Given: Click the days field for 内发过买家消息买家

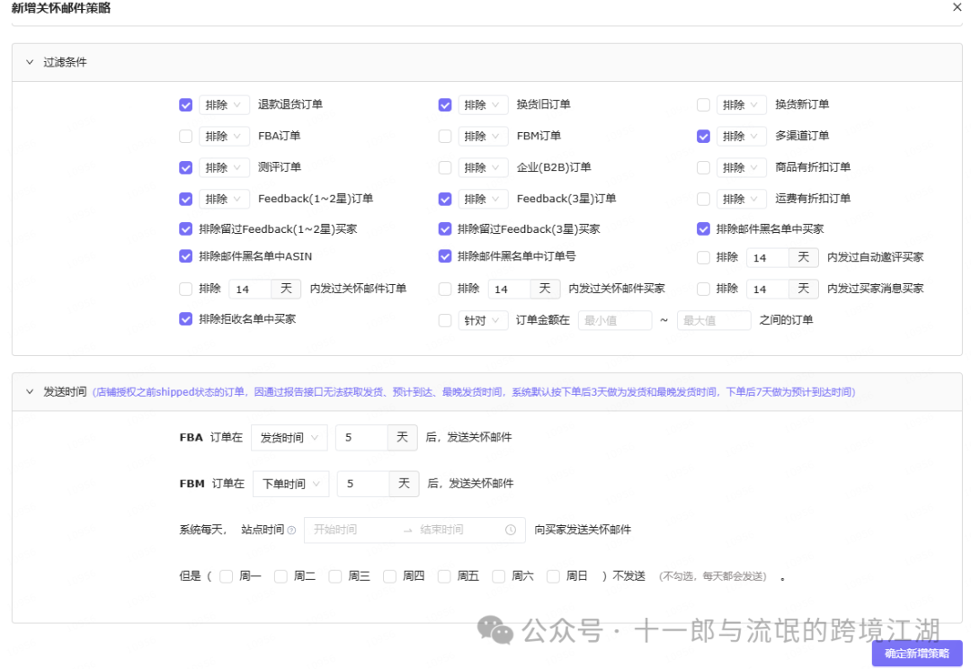Looking at the screenshot, I should pyautogui.click(x=768, y=289).
